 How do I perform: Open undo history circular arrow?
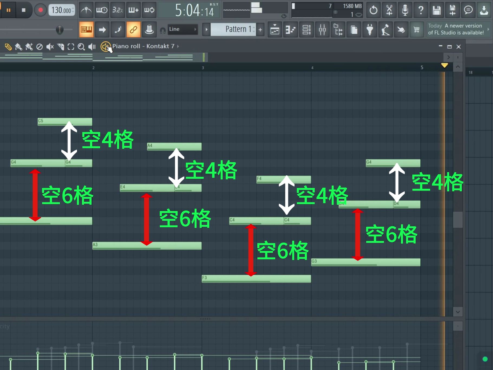click(x=374, y=10)
